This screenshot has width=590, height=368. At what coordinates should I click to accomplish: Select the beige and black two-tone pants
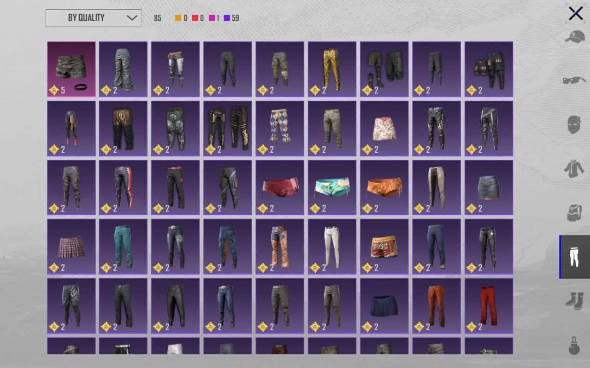coord(437,187)
